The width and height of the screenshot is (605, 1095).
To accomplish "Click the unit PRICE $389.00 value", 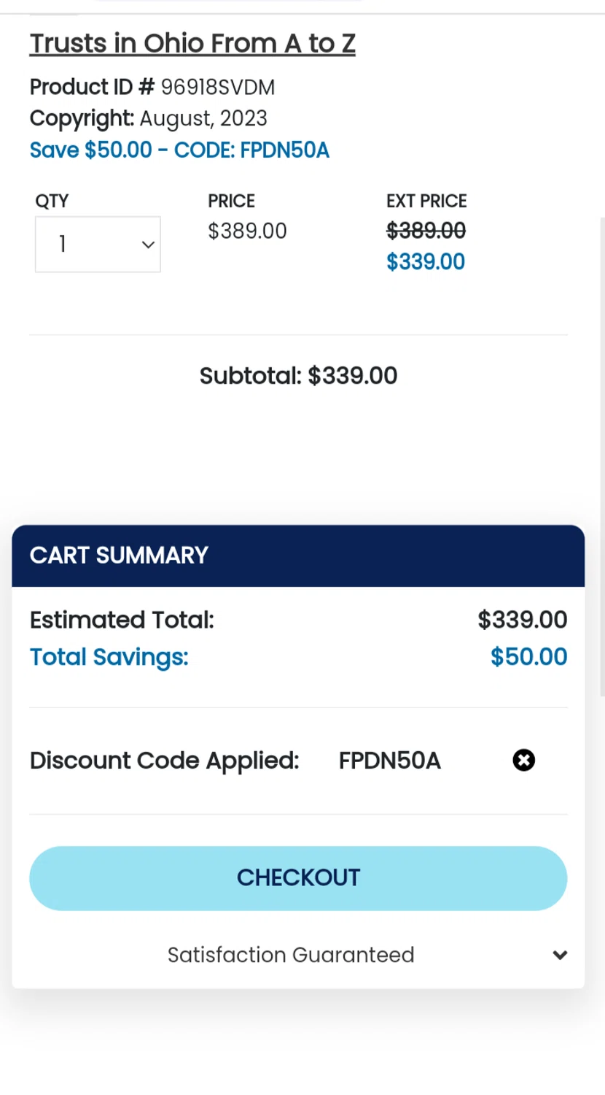I will 247,231.
